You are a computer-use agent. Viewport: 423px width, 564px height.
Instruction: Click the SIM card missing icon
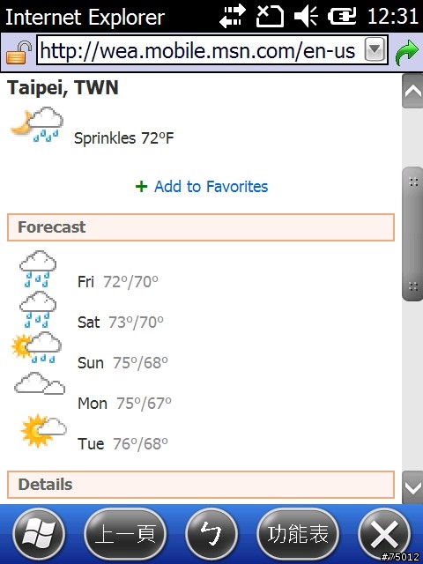point(270,16)
